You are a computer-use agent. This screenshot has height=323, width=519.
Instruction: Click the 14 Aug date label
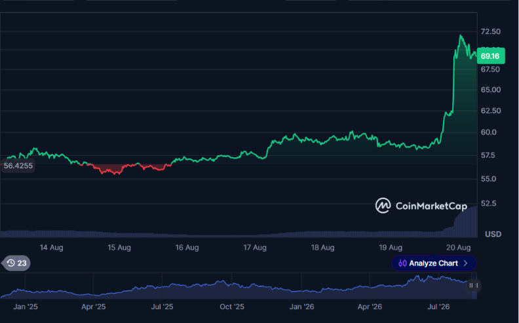tap(51, 248)
